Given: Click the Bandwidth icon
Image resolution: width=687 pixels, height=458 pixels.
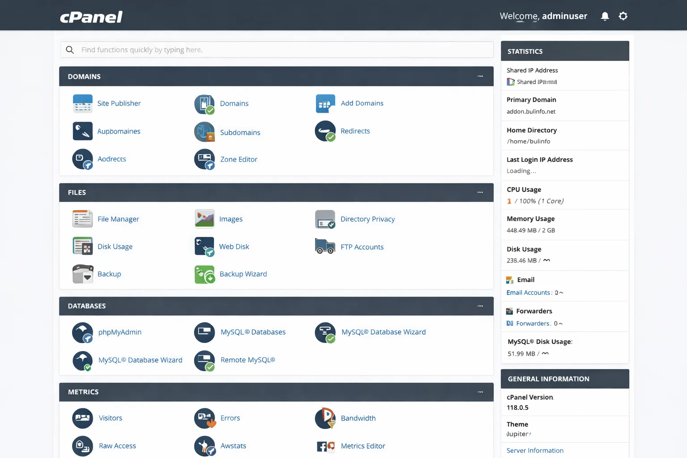Looking at the screenshot, I should [325, 418].
